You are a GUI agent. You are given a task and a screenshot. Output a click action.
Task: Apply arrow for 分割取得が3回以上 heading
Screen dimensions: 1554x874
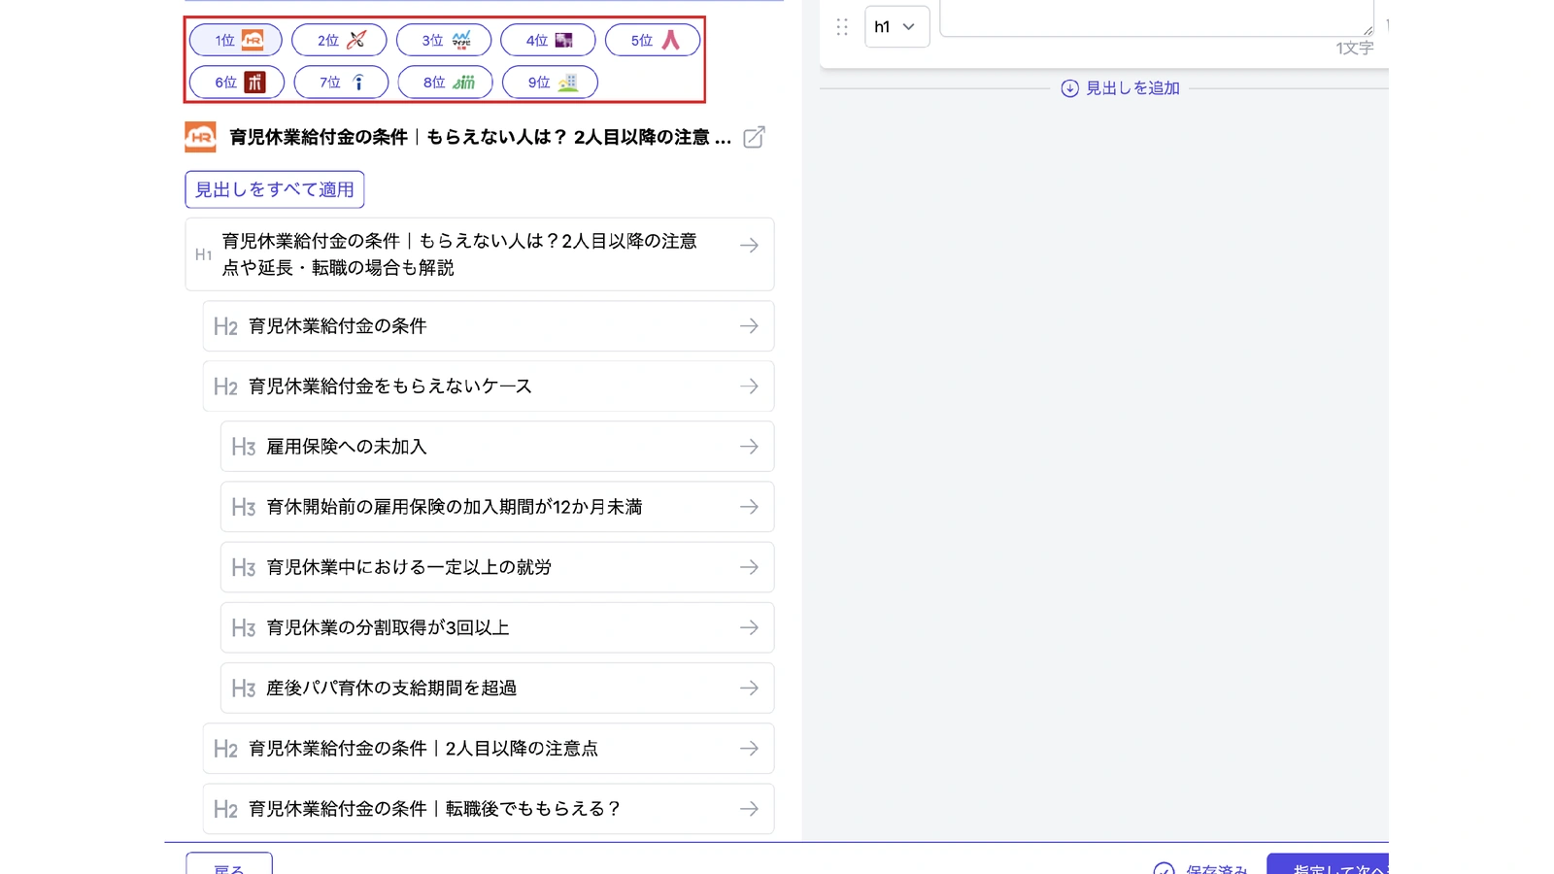coord(749,627)
